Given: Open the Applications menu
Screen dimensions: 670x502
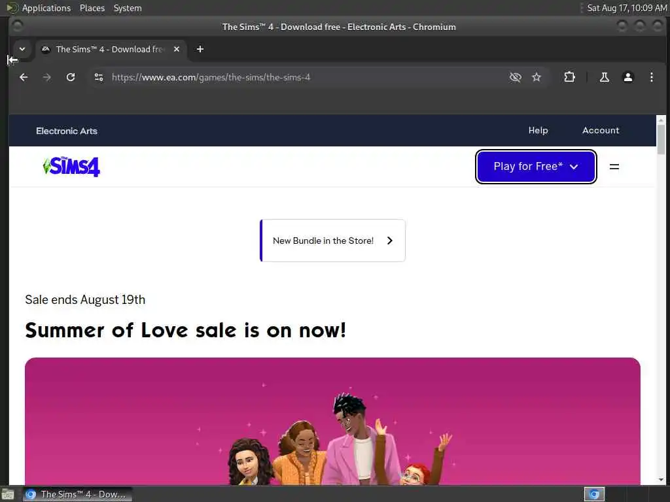Looking at the screenshot, I should 46,8.
